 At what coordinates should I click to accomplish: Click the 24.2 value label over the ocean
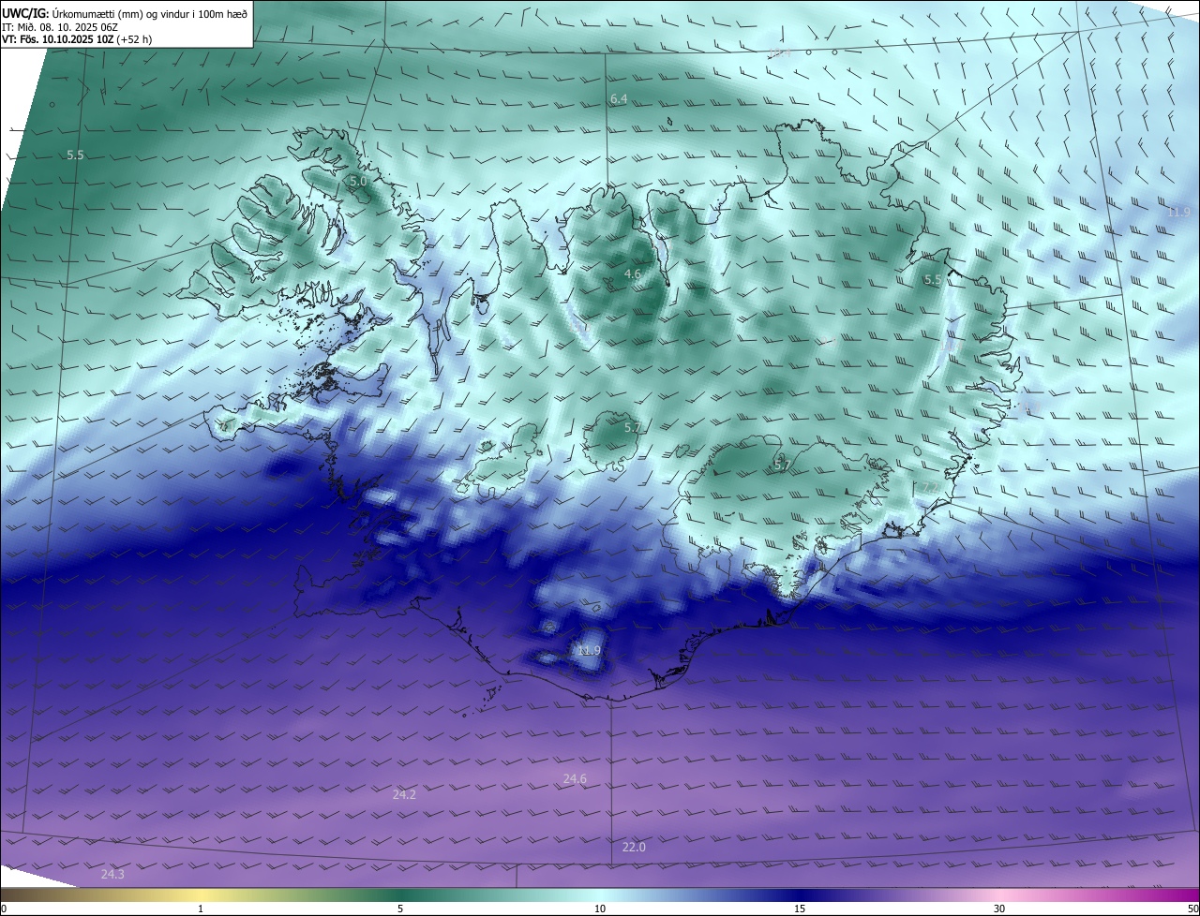[404, 794]
